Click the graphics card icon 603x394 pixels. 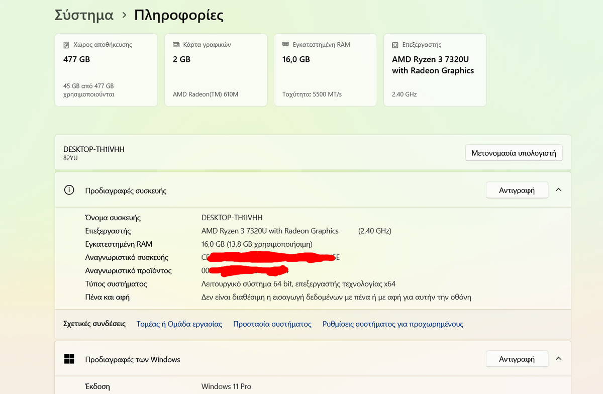pyautogui.click(x=176, y=45)
